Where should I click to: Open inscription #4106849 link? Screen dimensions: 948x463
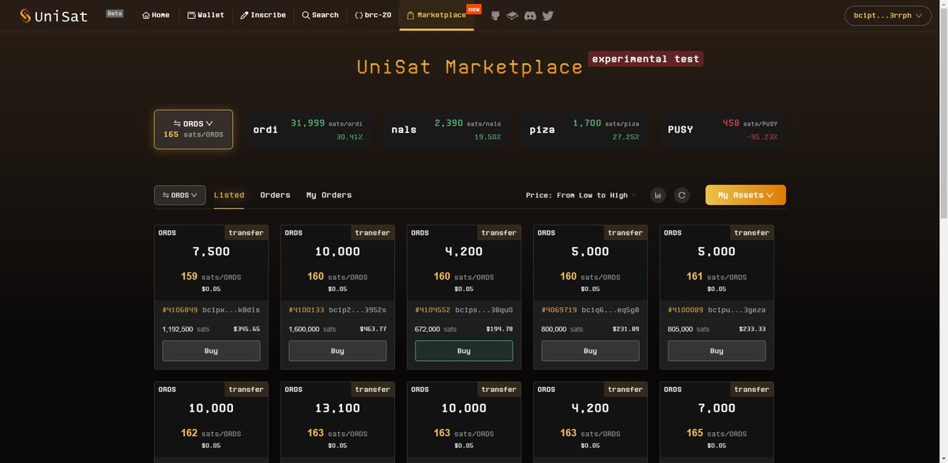(180, 310)
